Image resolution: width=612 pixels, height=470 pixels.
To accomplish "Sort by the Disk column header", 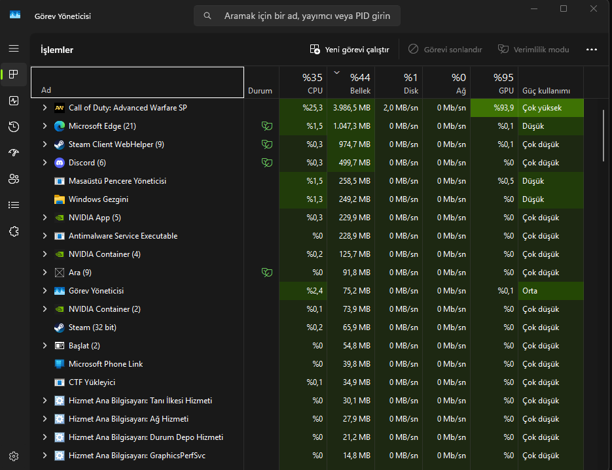I will (399, 82).
